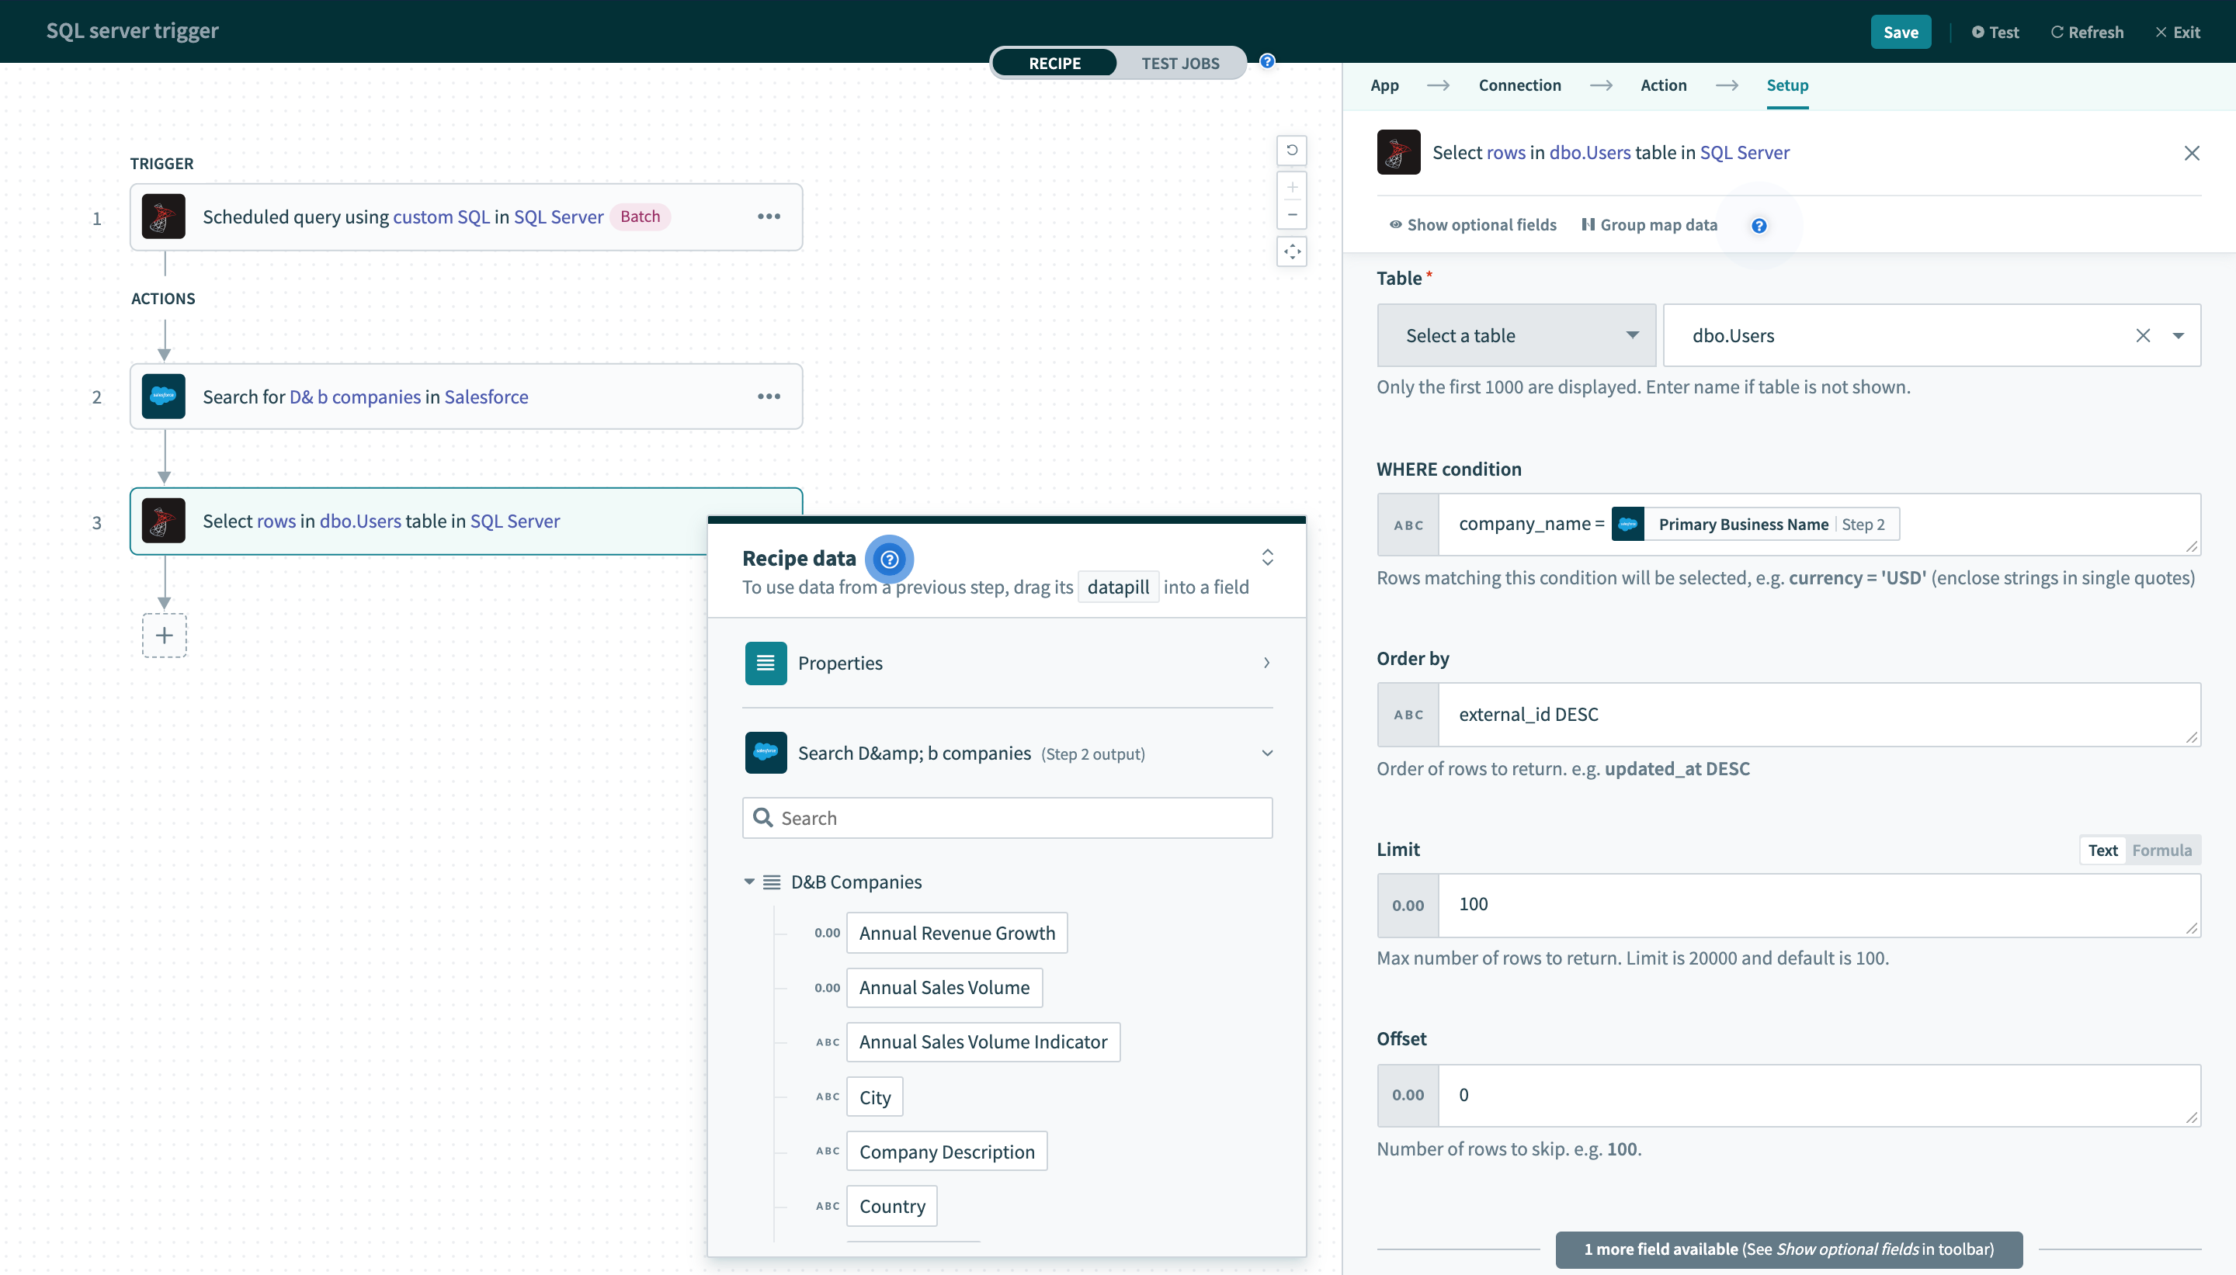Zoom out on the recipe canvas

[x=1292, y=214]
